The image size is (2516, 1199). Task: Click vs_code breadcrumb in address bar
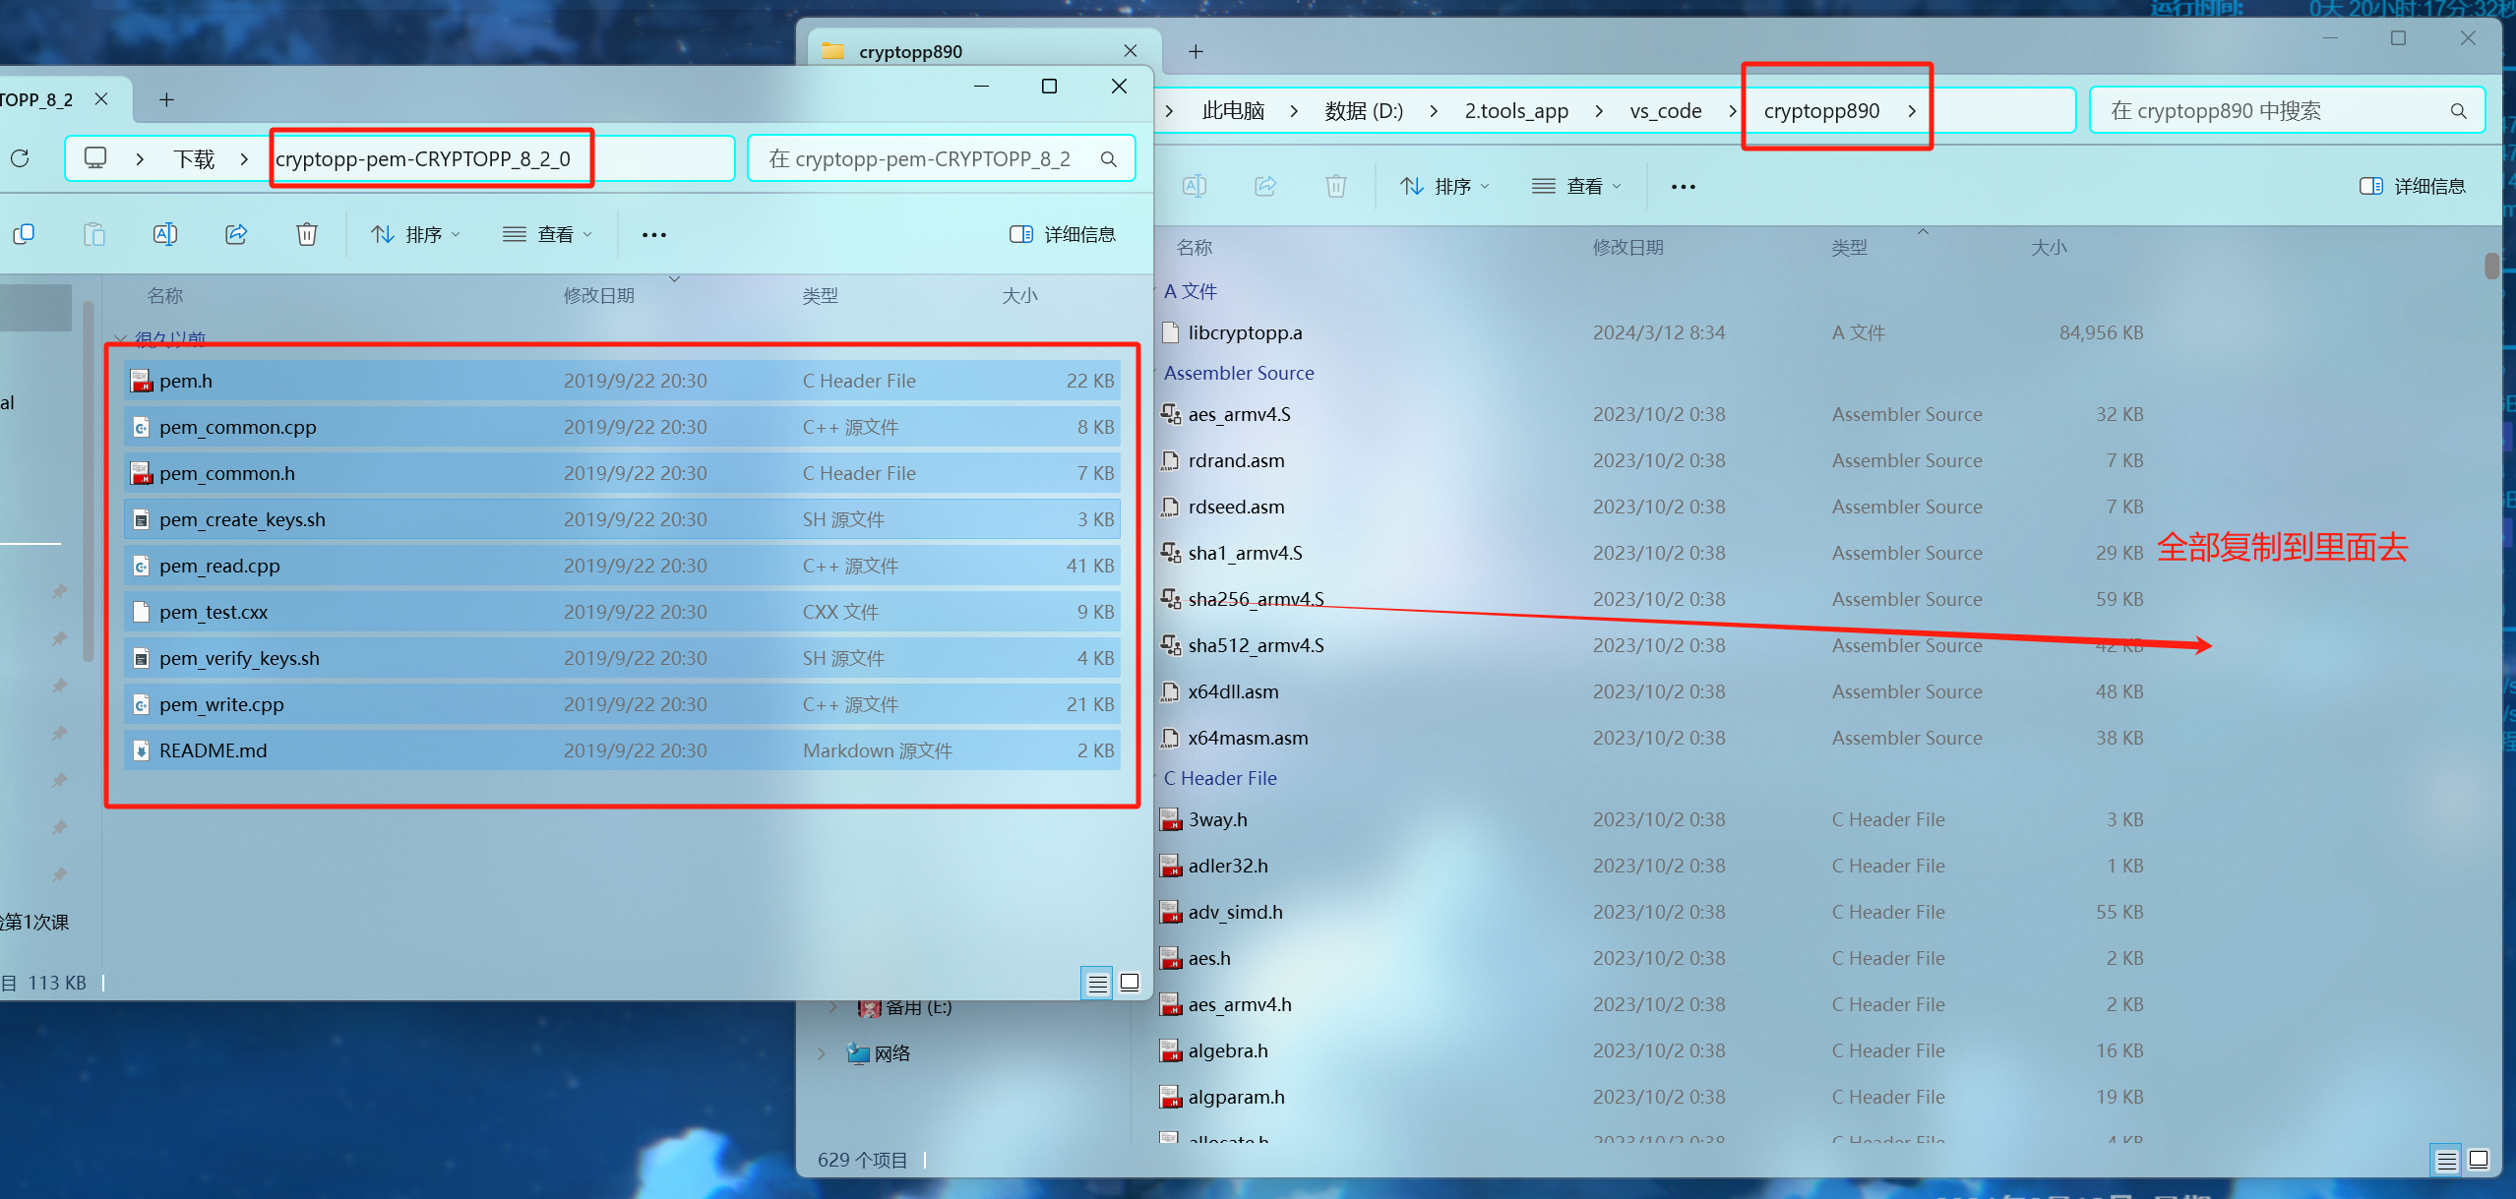1665,111
